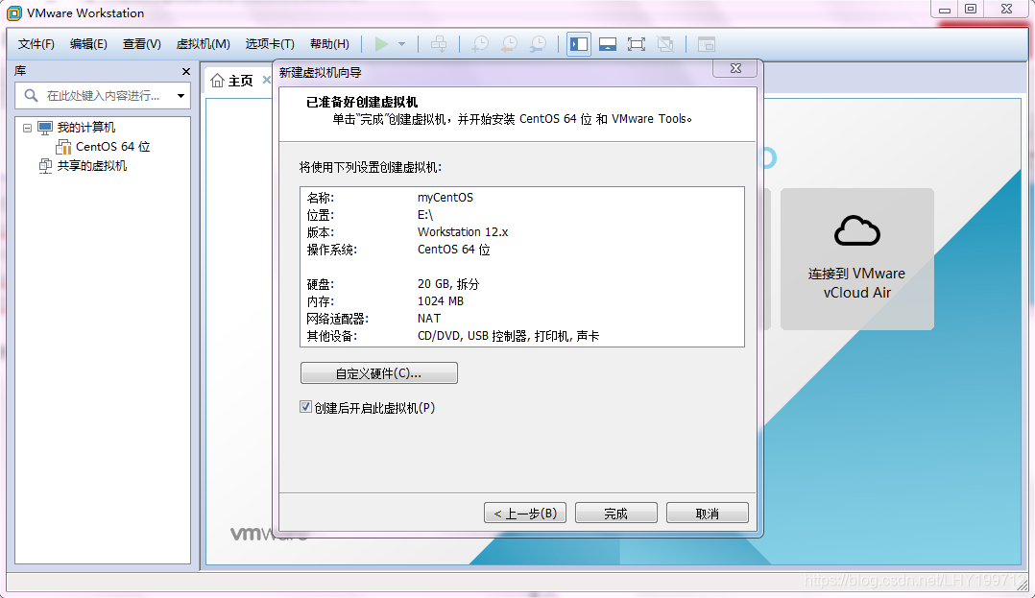
Task: Click the 完成 finish button
Action: coord(615,513)
